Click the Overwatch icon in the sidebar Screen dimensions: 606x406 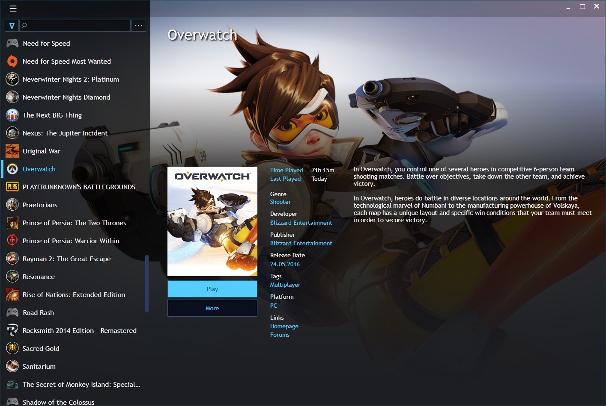[12, 169]
